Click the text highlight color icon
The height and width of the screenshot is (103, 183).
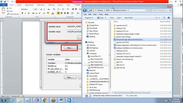pyautogui.click(x=48, y=13)
